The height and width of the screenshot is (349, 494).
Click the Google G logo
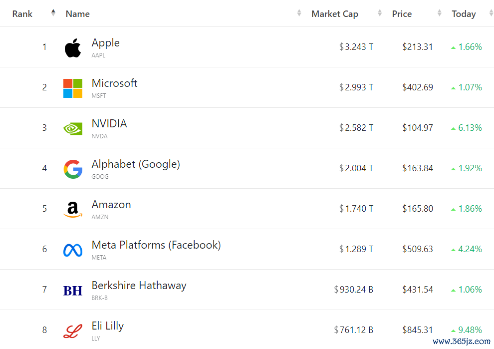(x=73, y=169)
